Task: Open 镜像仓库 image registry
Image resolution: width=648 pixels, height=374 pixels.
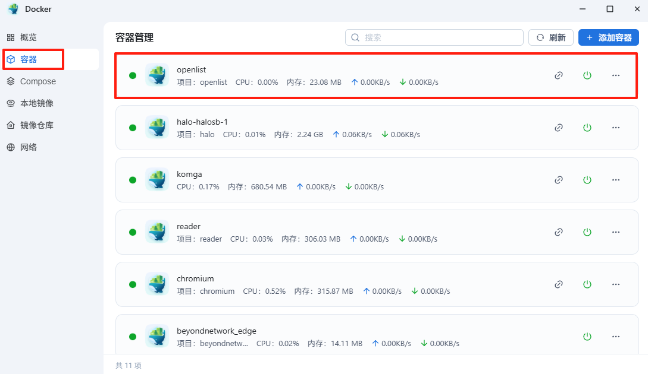Action: [51, 125]
